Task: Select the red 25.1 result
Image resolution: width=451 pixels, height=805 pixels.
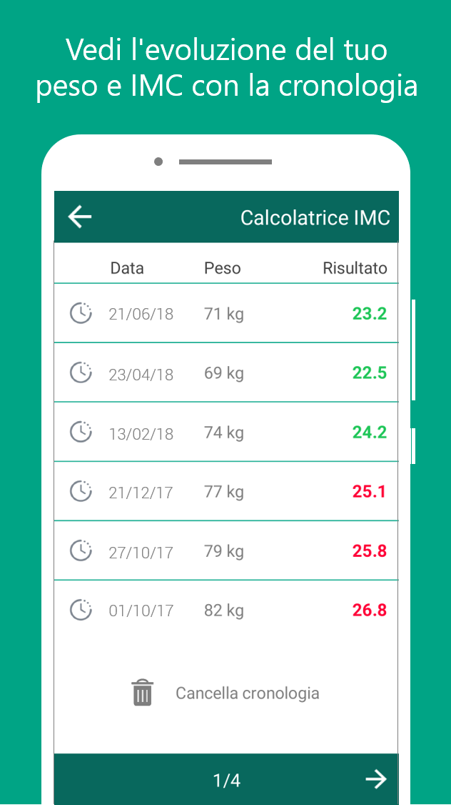Action: [369, 492]
